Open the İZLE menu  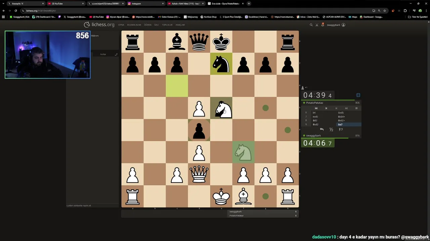pyautogui.click(x=157, y=25)
